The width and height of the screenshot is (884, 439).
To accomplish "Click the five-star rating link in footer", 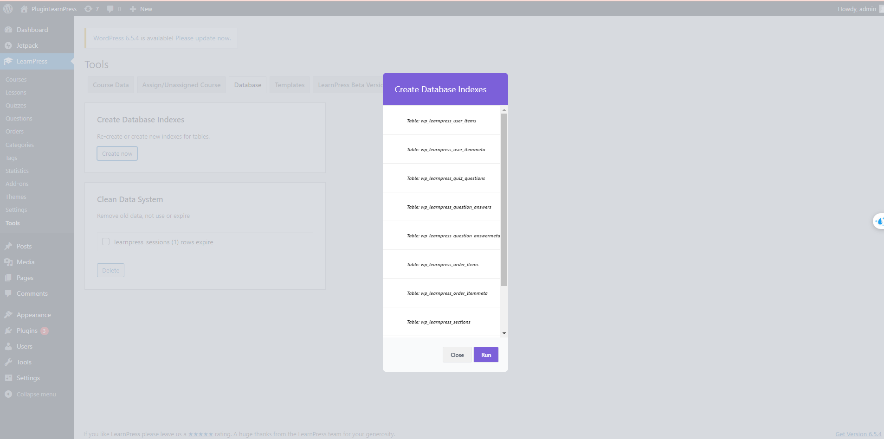I will click(200, 434).
